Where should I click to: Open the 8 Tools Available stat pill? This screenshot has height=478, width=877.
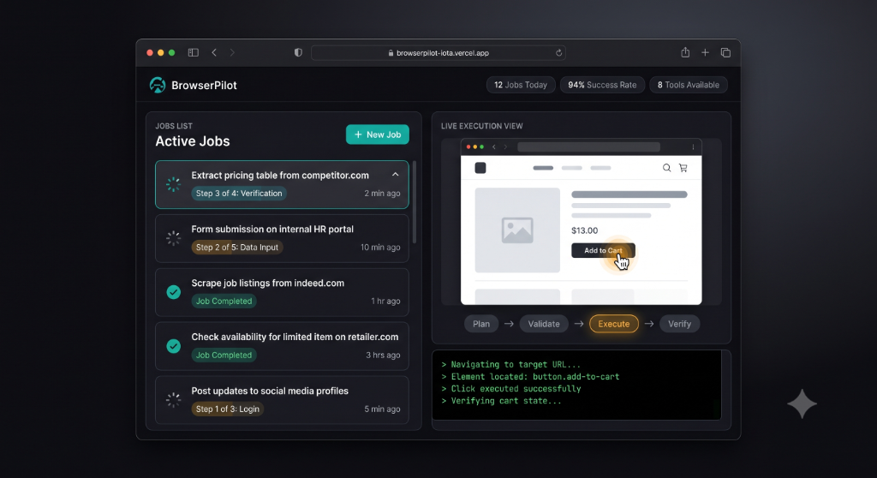[689, 85]
